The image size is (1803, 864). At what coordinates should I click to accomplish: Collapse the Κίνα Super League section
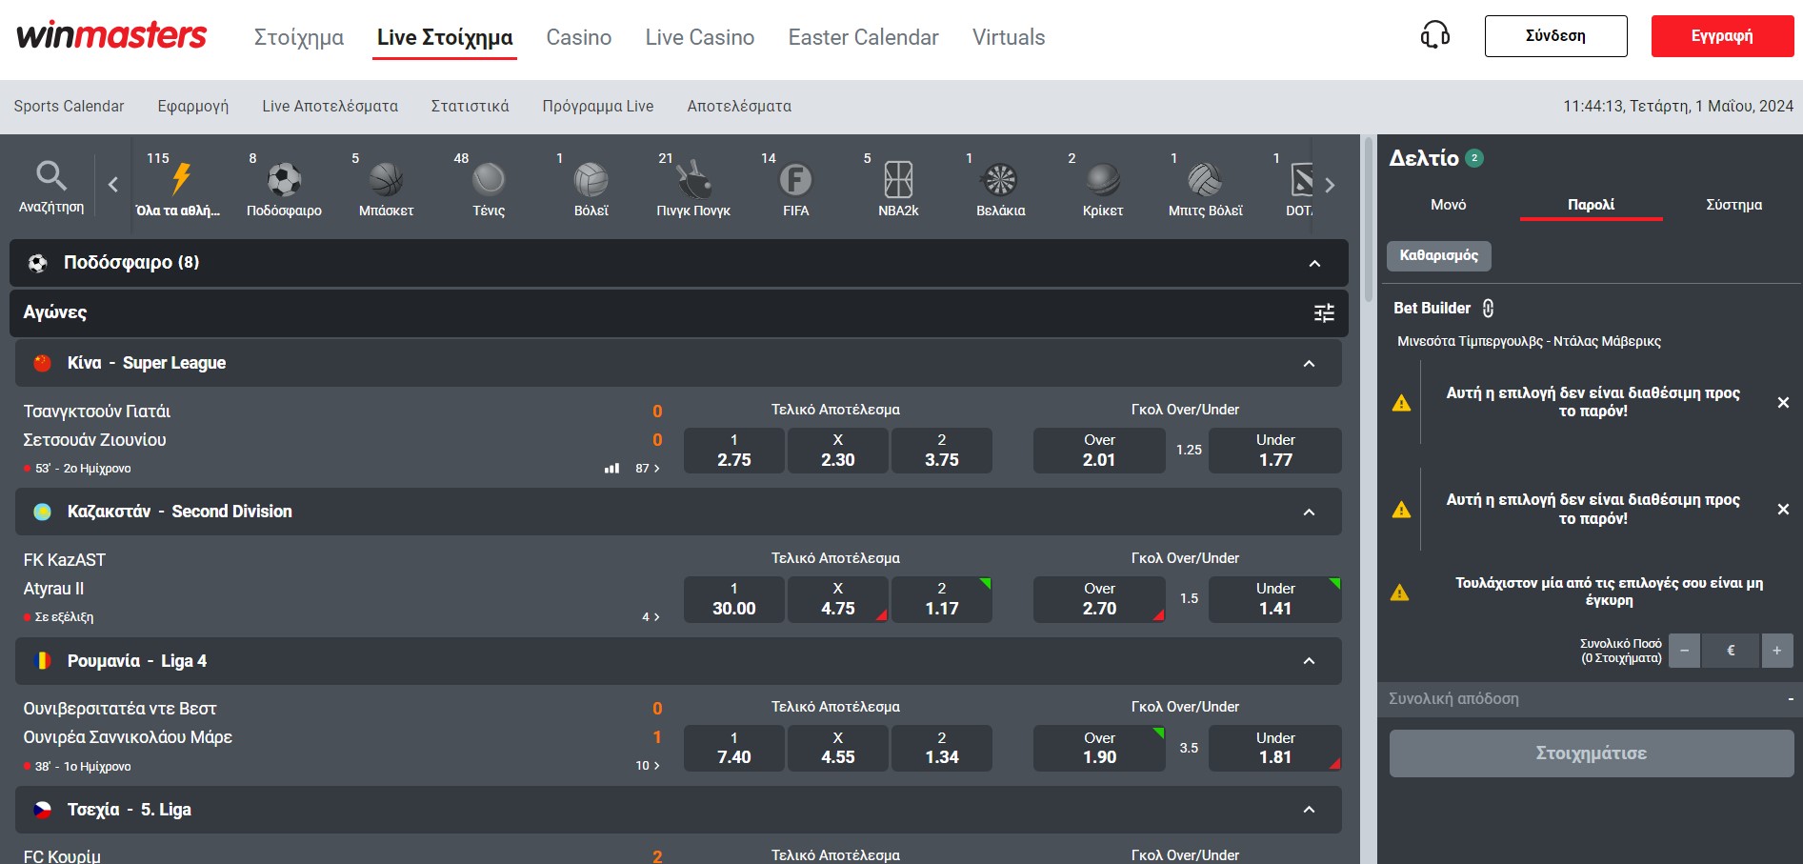coord(1309,363)
